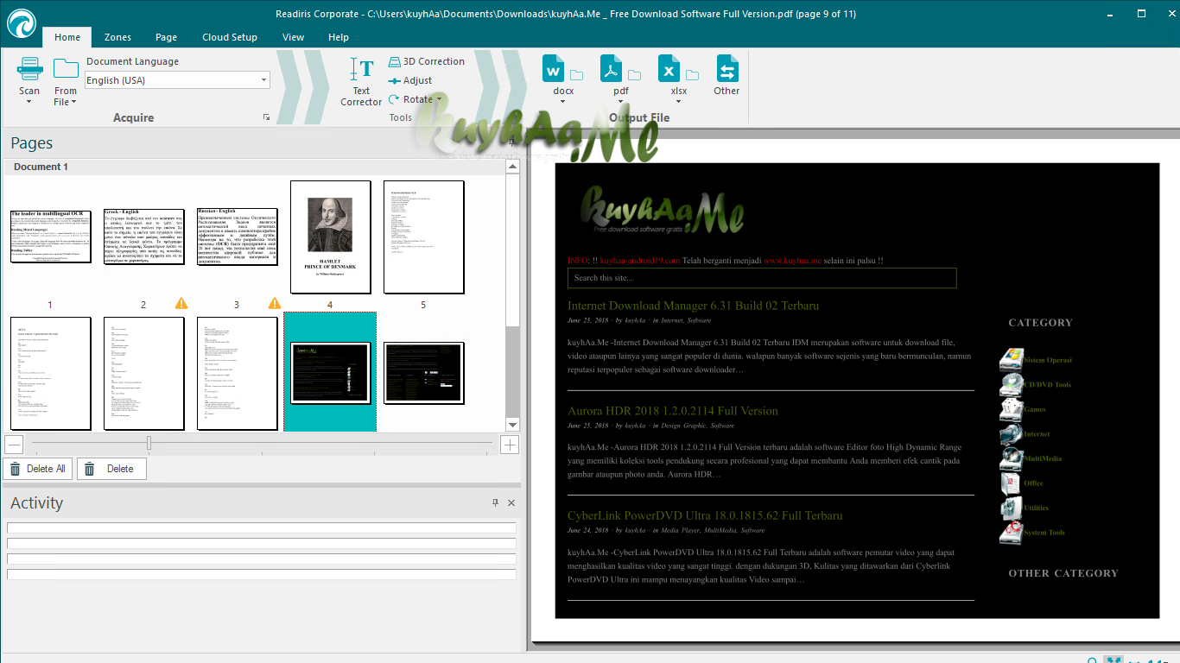Switch to the Home ribbon tab

pyautogui.click(x=67, y=37)
